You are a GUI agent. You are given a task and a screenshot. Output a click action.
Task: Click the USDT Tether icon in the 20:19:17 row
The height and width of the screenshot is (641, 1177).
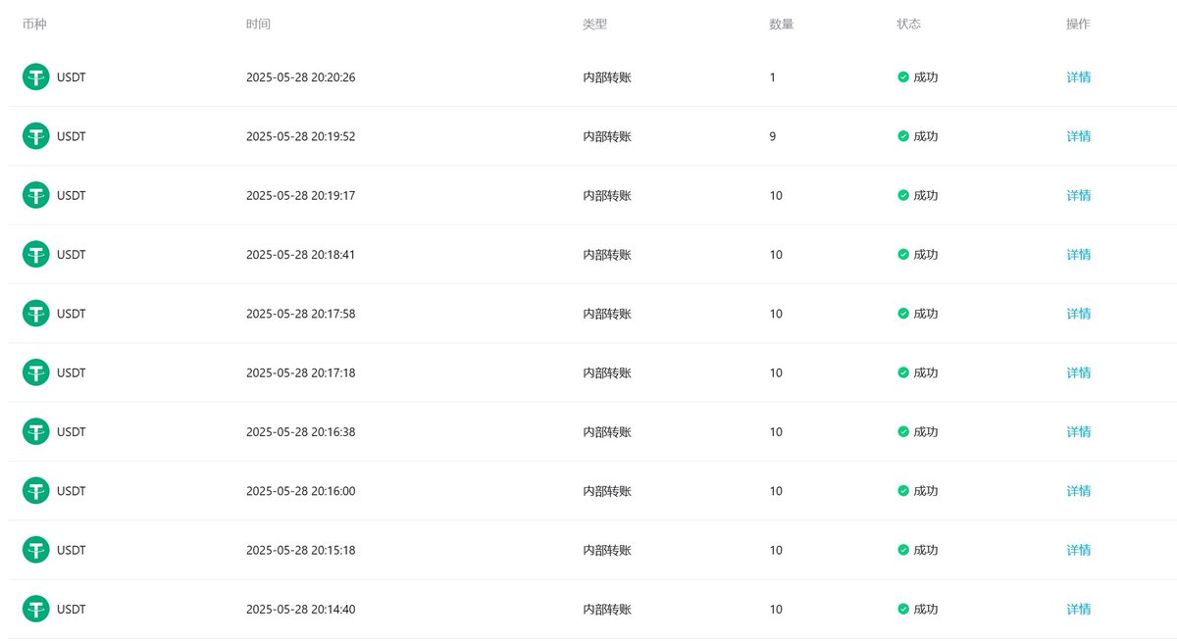pyautogui.click(x=36, y=195)
